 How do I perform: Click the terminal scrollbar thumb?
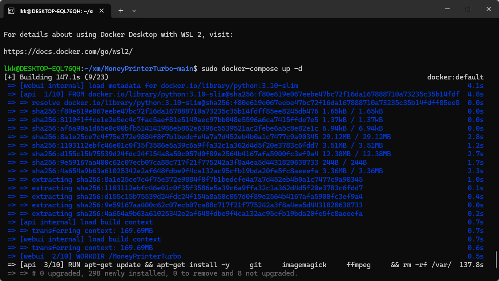pos(496,261)
